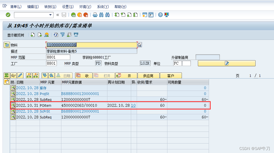Click the 显示概览树 button
Image resolution: width=274 pixels, height=153 pixels.
pos(16,35)
